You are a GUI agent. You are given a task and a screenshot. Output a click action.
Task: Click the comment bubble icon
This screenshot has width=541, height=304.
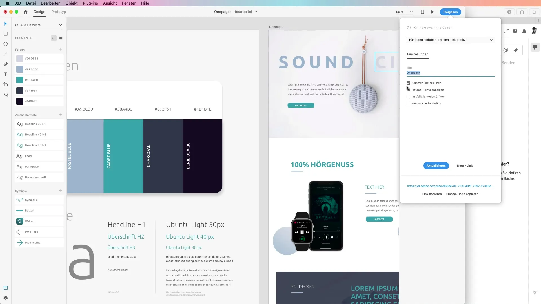[535, 47]
